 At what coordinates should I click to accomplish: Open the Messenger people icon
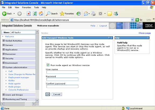(116, 14)
